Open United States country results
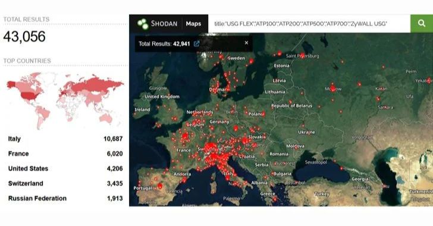The image size is (433, 226). click(28, 168)
